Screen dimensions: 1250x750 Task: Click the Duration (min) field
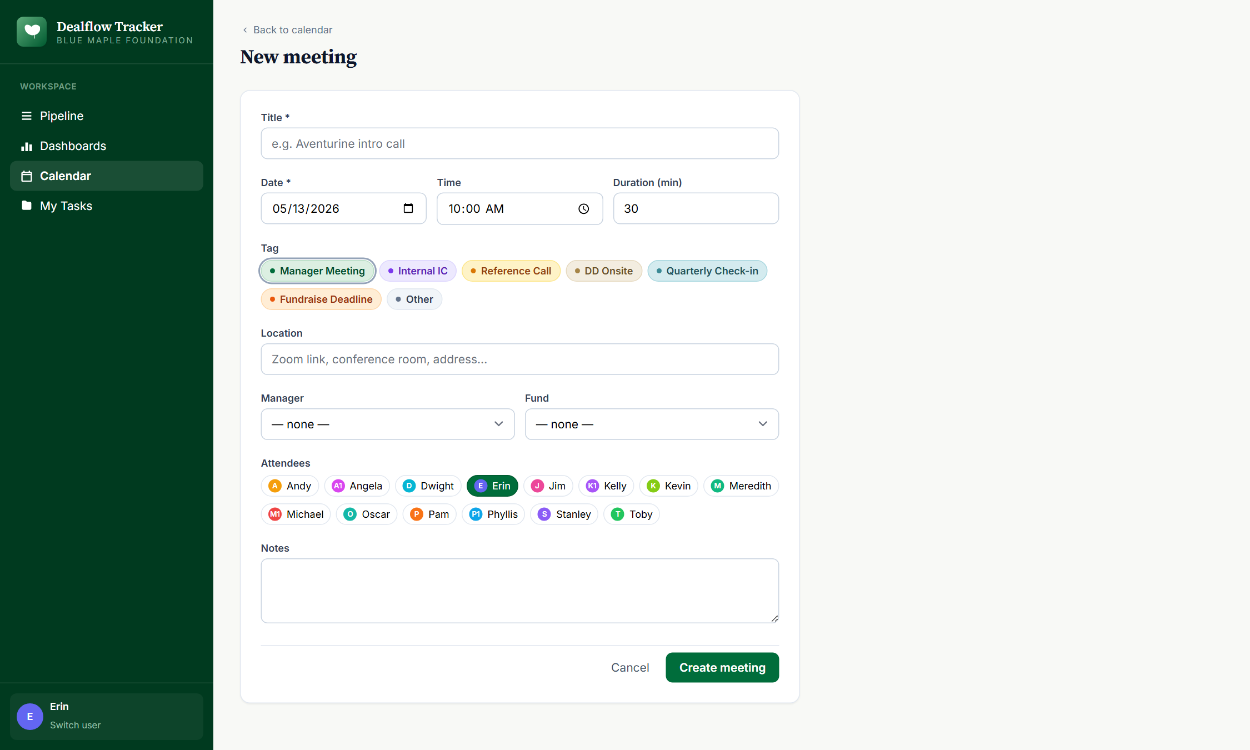click(696, 208)
